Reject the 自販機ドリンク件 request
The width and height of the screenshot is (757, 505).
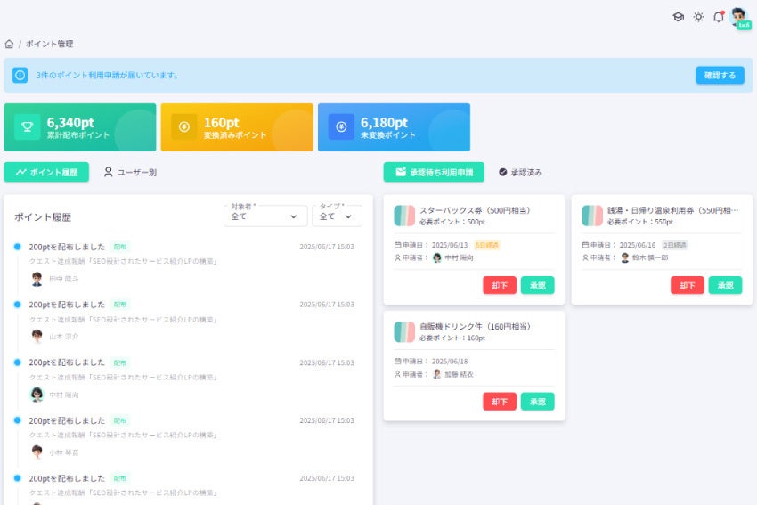500,402
